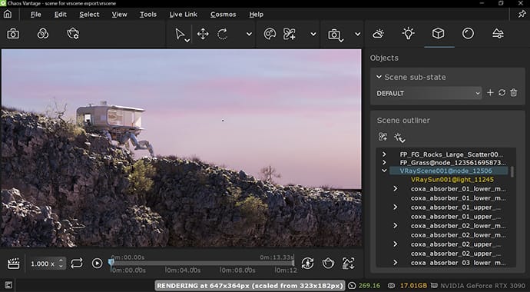
Task: Open the sliders settings tab
Action: [x=499, y=34]
